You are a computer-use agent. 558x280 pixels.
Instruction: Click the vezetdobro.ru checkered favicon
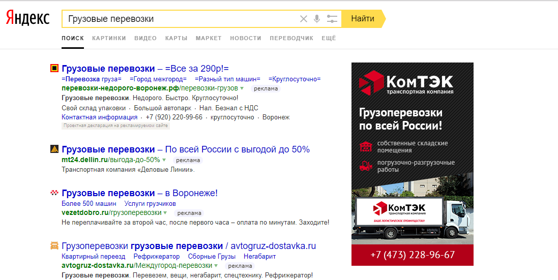tap(54, 193)
